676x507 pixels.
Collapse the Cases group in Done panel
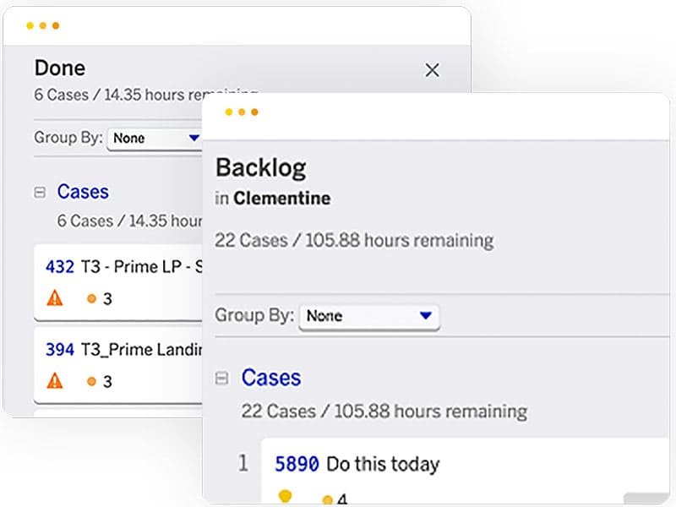[39, 193]
